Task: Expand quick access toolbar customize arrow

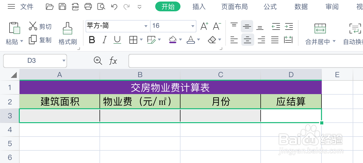Action: [139, 7]
